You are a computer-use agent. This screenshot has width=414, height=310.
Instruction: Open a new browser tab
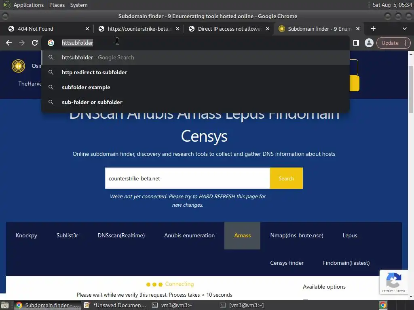373,29
